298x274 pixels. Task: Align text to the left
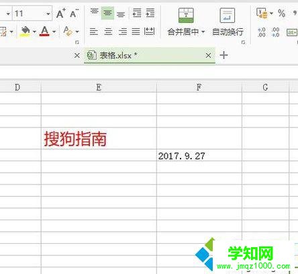[x=94, y=32]
